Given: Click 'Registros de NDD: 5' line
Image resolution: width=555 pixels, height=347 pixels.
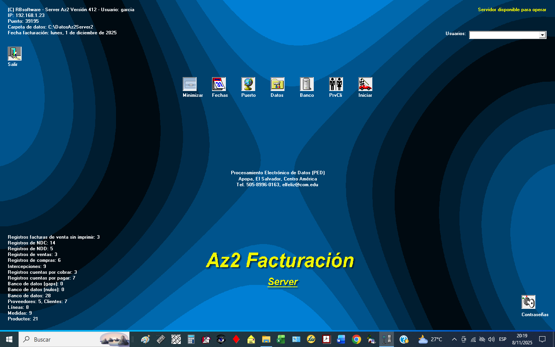Looking at the screenshot, I should click(x=30, y=249).
